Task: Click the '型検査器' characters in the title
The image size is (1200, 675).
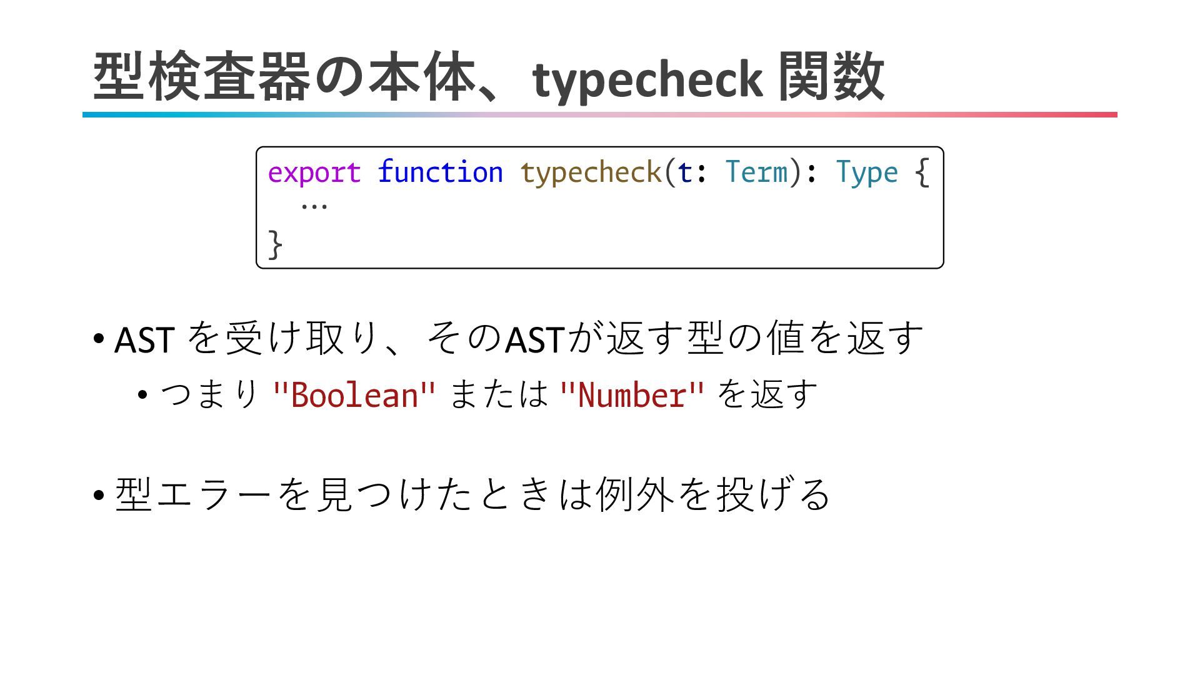Action: [x=201, y=77]
